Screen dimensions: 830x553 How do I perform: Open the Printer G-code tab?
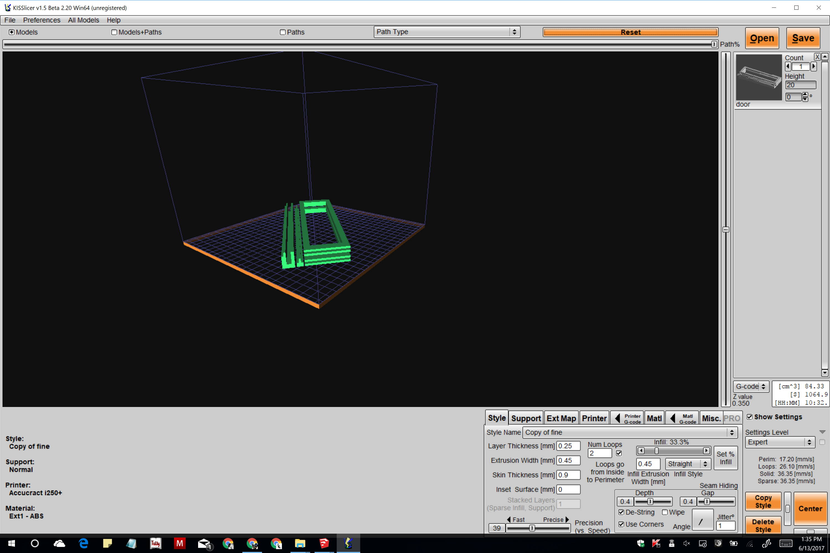(627, 418)
